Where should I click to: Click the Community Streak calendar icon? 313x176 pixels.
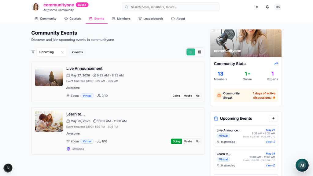[219, 95]
